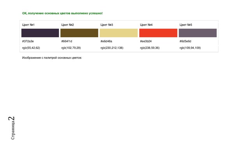This screenshot has height=155, width=234.
Task: Choose the red swatch #ee3b24
Action: (158, 33)
